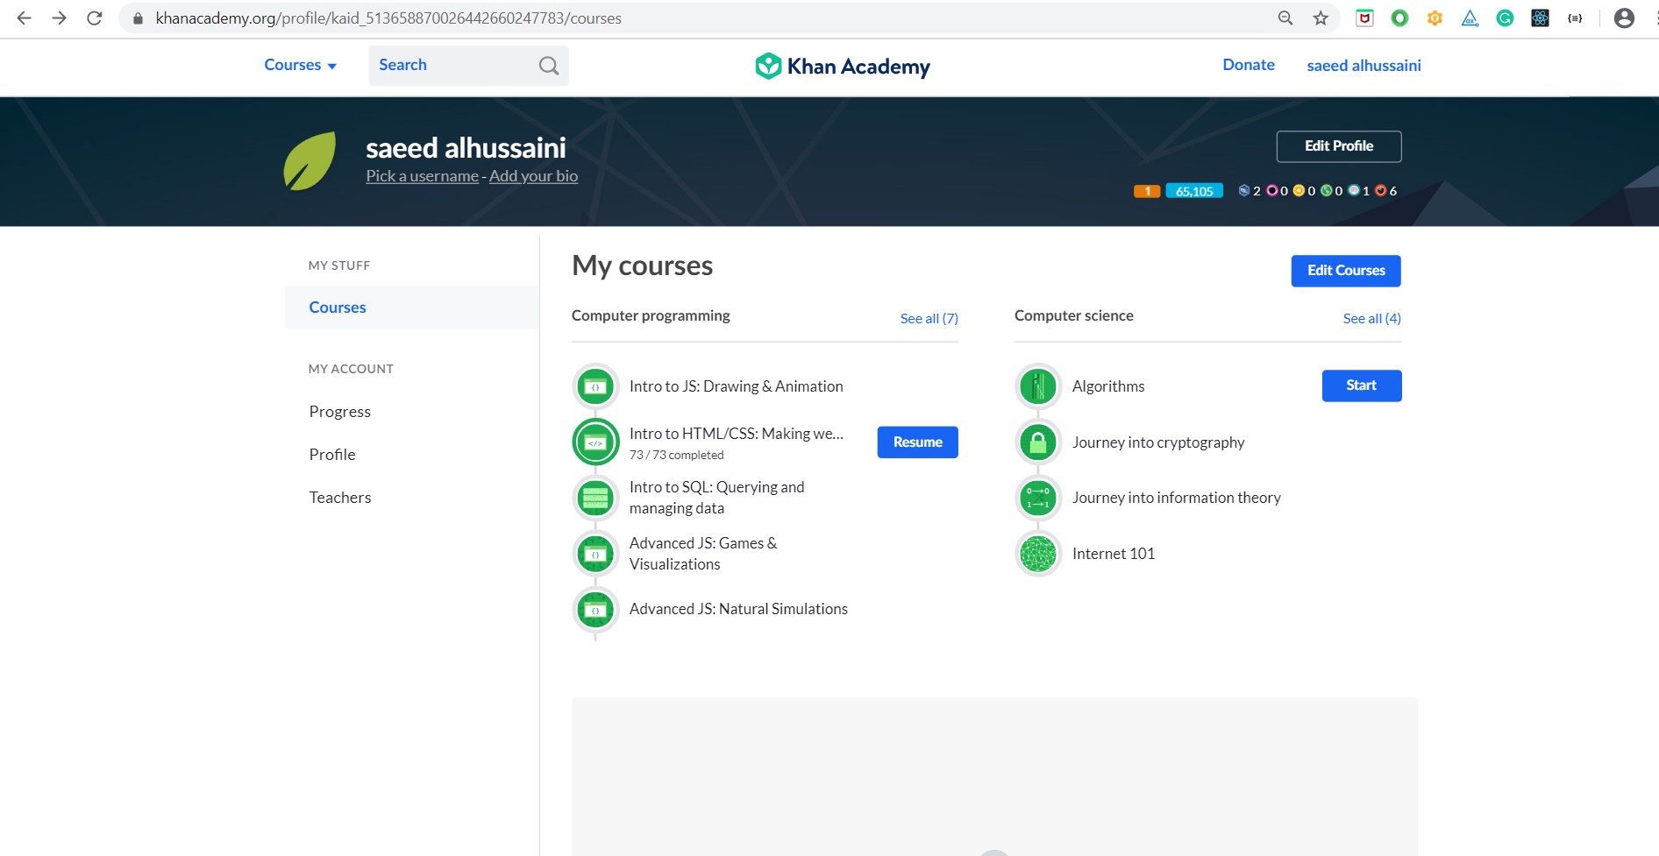Image resolution: width=1659 pixels, height=856 pixels.
Task: Bookmark this page with the star icon
Action: [1321, 18]
